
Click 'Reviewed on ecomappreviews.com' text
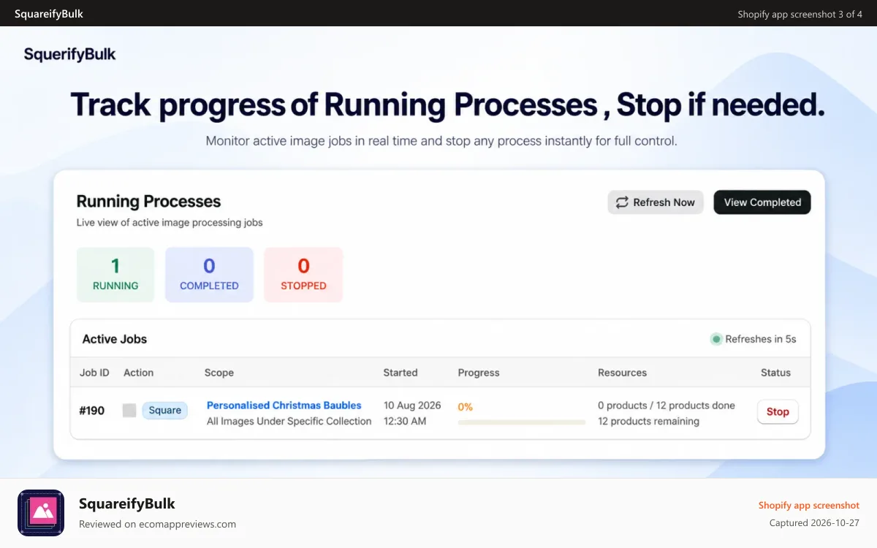point(157,524)
